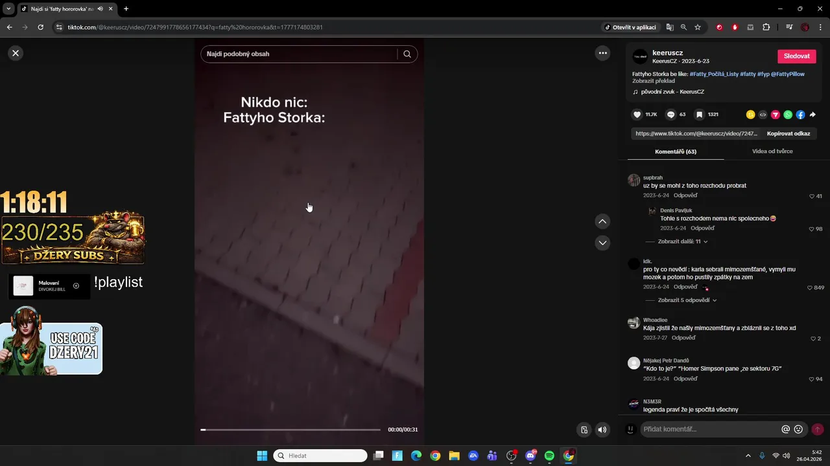Open comments via speech bubble icon

point(670,115)
